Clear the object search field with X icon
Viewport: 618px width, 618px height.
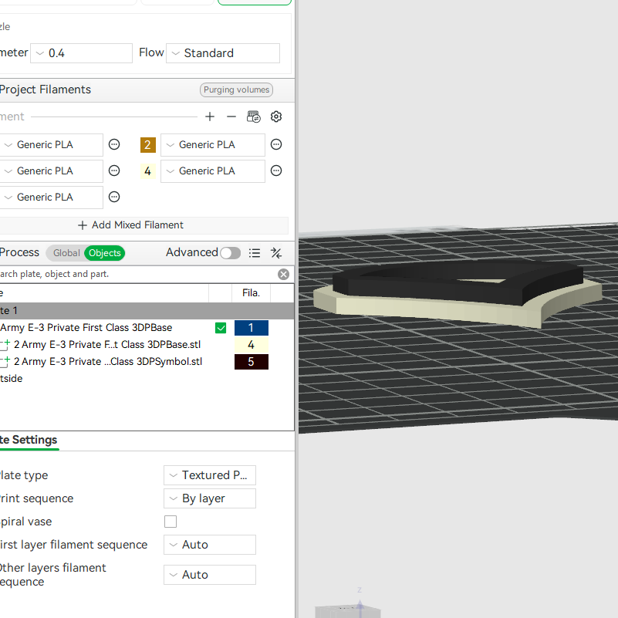tap(283, 275)
